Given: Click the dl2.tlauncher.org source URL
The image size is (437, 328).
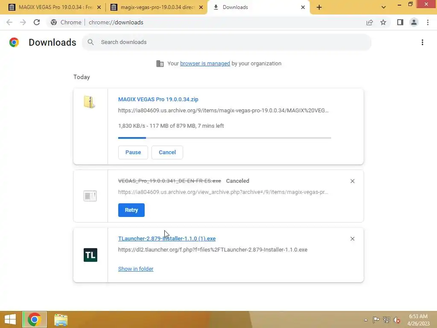Looking at the screenshot, I should pyautogui.click(x=213, y=249).
